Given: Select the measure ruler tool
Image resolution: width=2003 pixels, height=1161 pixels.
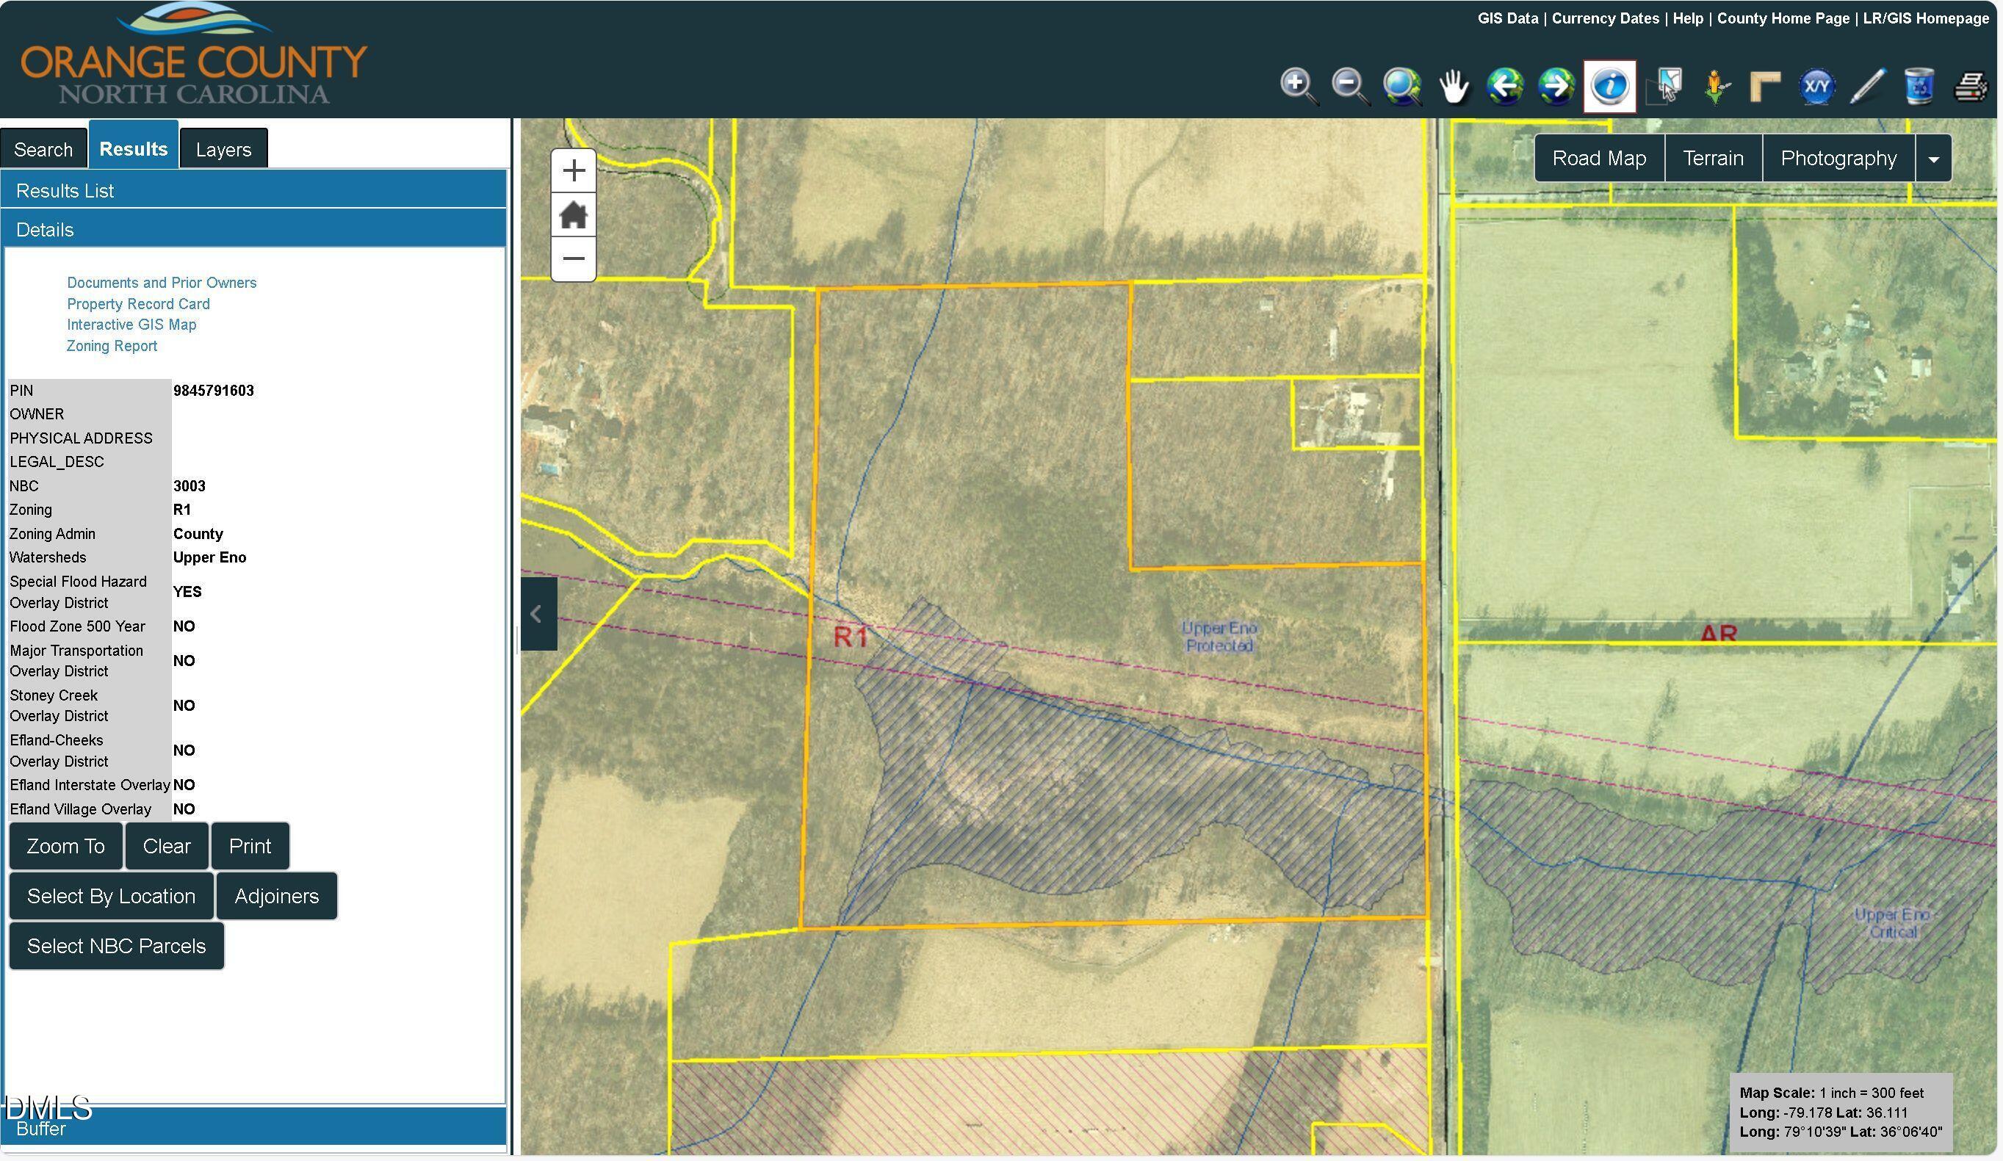Looking at the screenshot, I should [x=1765, y=86].
